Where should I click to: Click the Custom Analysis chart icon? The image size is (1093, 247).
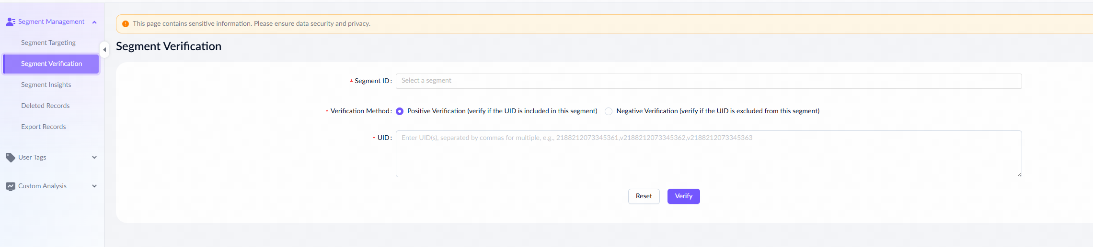coord(11,186)
